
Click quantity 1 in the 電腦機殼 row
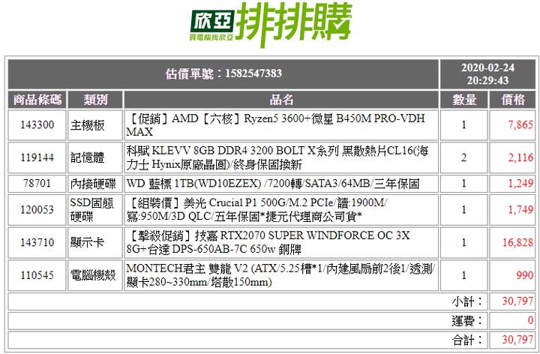tap(464, 275)
